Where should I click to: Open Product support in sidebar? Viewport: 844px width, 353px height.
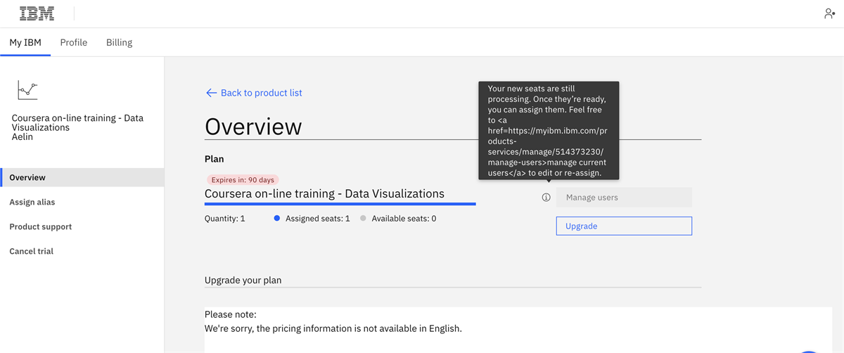tap(41, 226)
